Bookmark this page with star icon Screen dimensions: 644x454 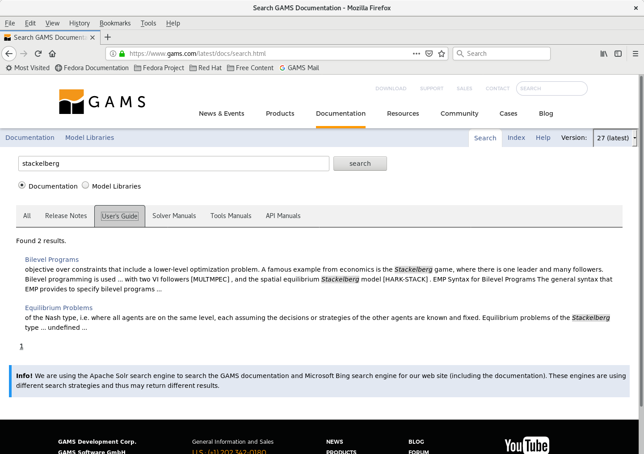(x=442, y=54)
